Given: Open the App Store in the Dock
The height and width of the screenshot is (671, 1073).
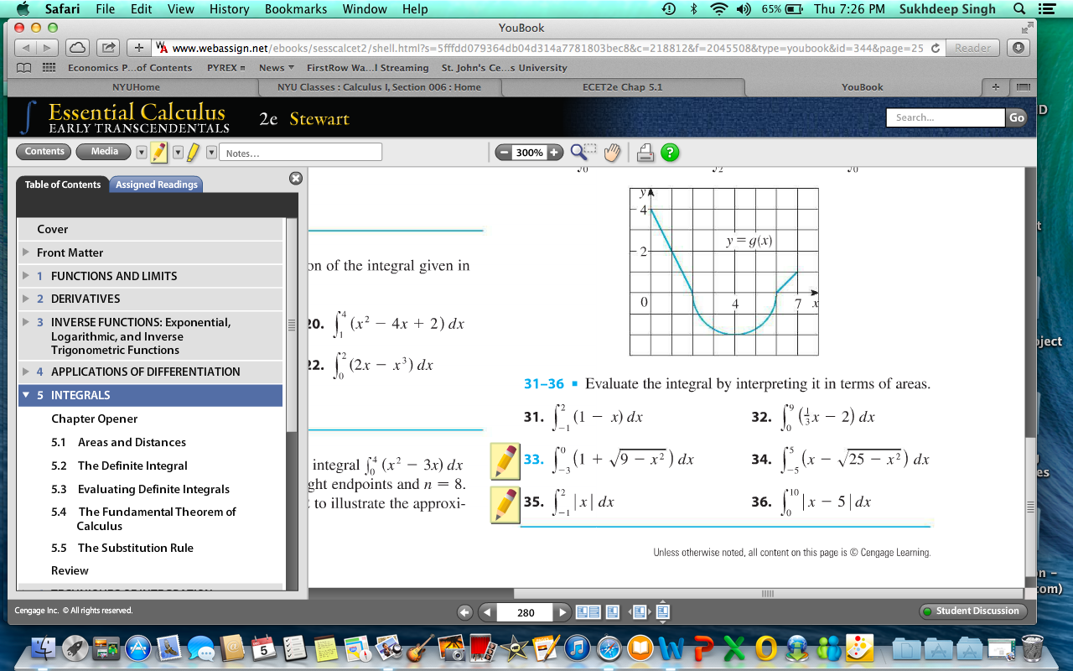Looking at the screenshot, I should coord(137,648).
